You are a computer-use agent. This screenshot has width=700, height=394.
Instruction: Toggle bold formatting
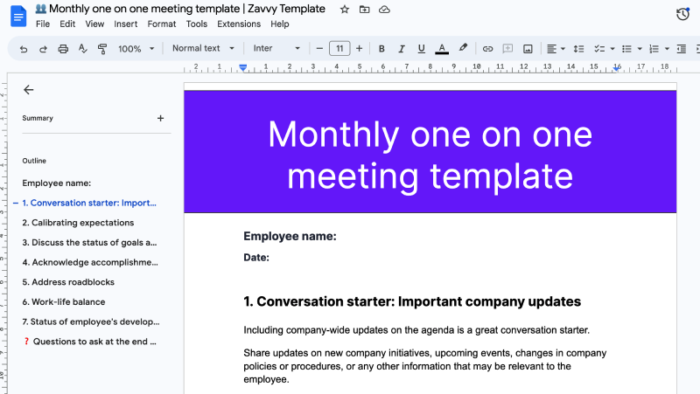(381, 49)
